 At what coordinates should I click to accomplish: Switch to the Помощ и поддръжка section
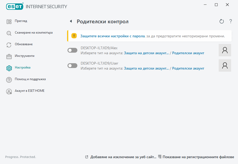click(30, 79)
